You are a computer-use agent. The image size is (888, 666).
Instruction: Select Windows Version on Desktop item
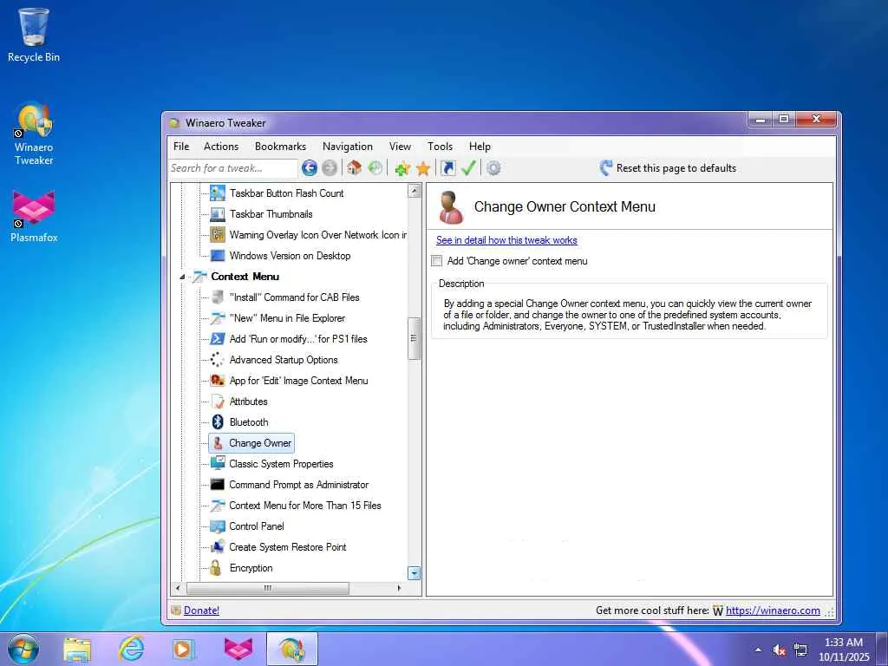pos(290,256)
